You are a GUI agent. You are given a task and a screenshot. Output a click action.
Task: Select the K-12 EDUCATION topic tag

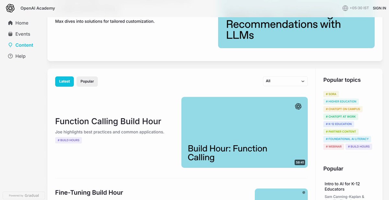coord(339,124)
